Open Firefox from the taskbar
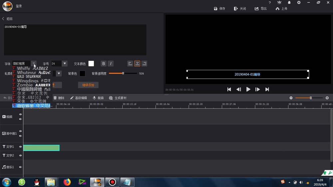 (67, 182)
